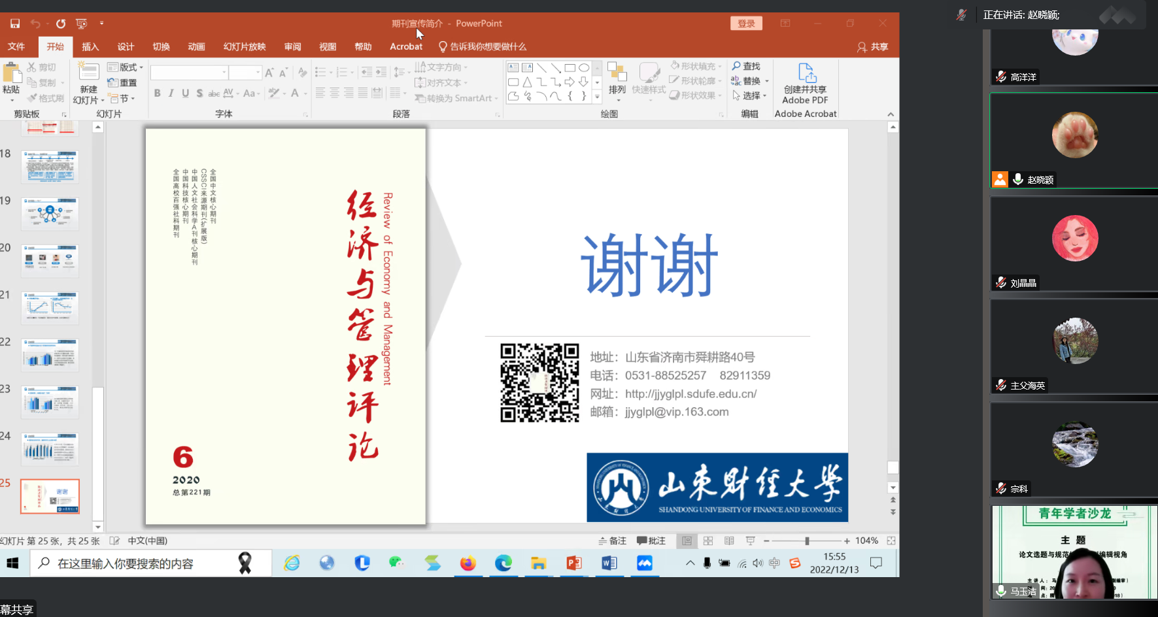
Task: Open Reading View from the status bar
Action: coord(729,541)
